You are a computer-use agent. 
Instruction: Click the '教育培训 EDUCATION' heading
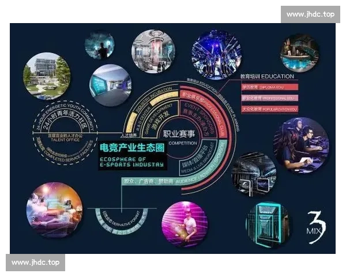pos(267,76)
